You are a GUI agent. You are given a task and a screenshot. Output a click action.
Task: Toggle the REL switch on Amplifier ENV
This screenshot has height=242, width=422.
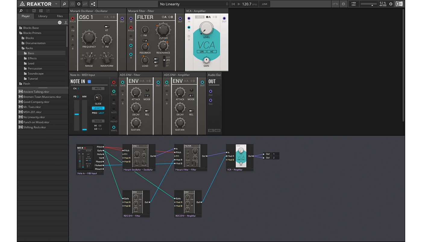(x=191, y=111)
